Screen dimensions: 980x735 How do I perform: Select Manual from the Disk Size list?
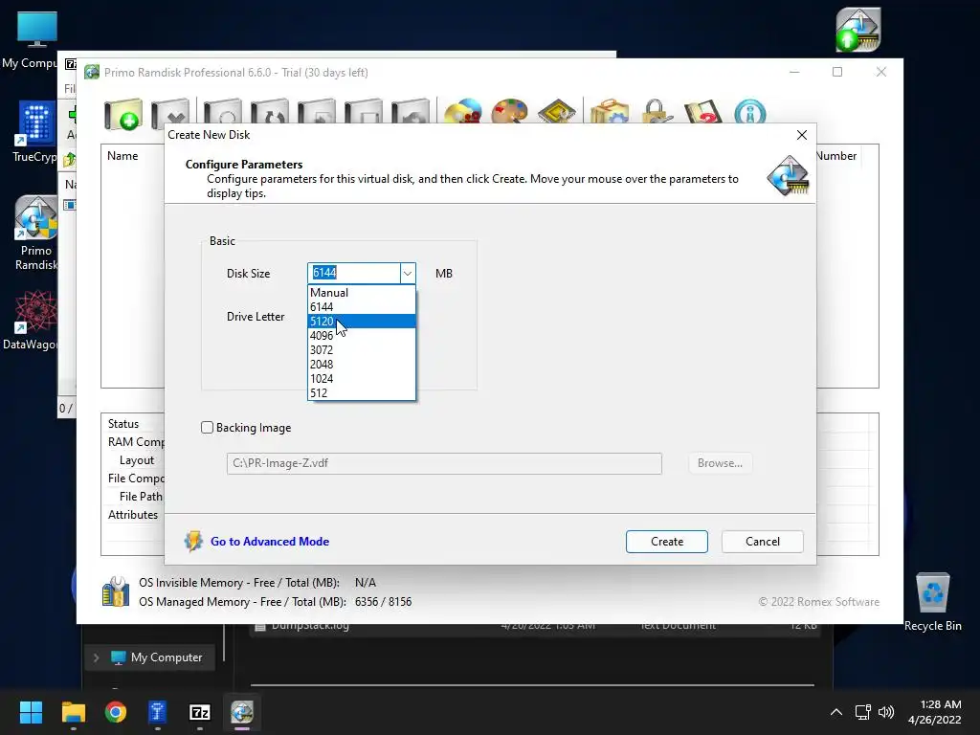coord(361,293)
